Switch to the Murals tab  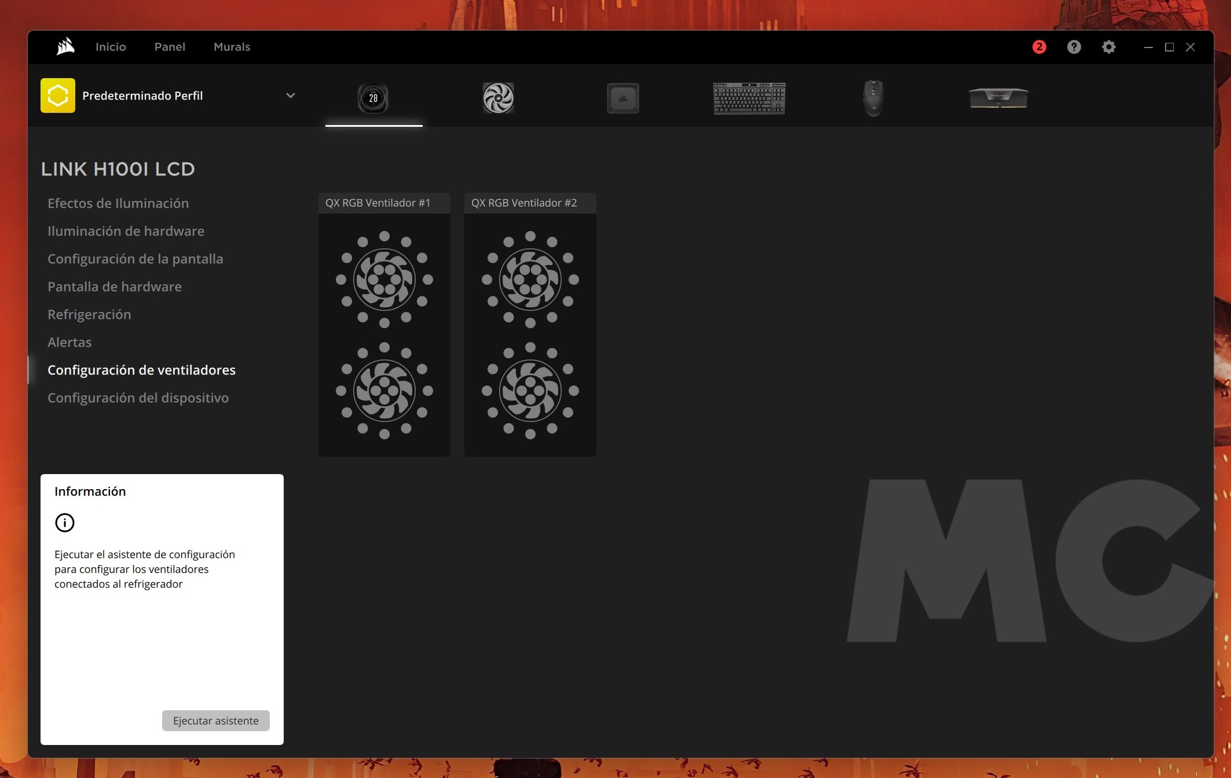point(232,47)
